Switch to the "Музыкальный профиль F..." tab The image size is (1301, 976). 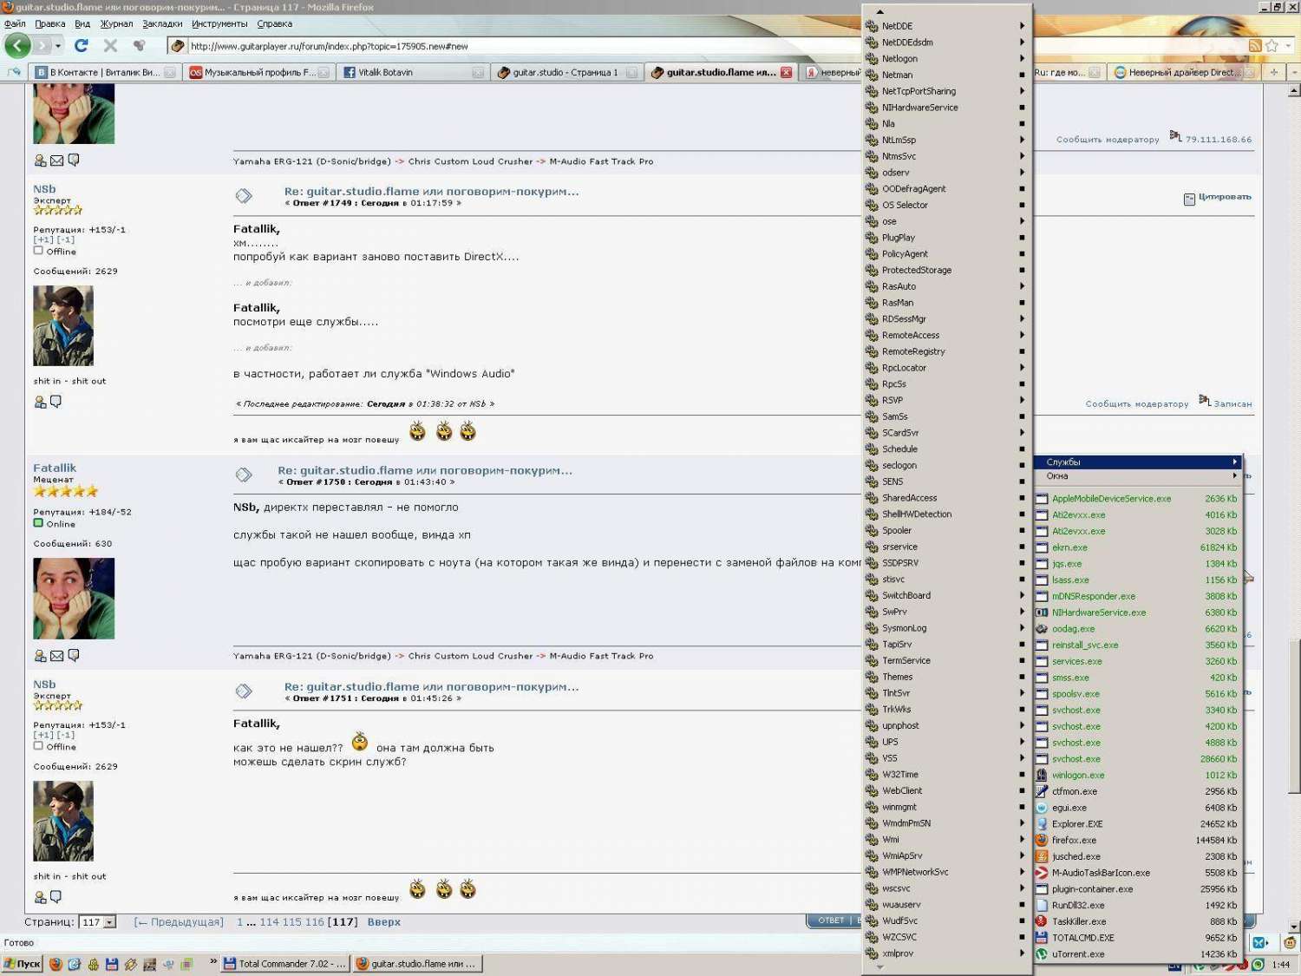[x=259, y=72]
